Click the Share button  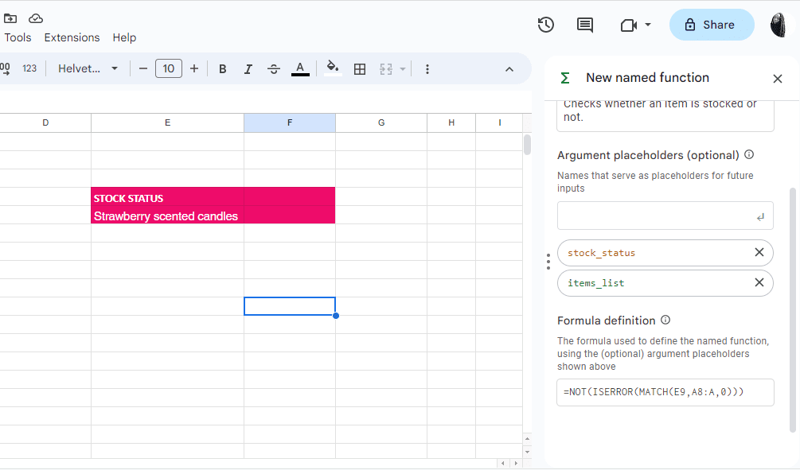click(x=711, y=25)
